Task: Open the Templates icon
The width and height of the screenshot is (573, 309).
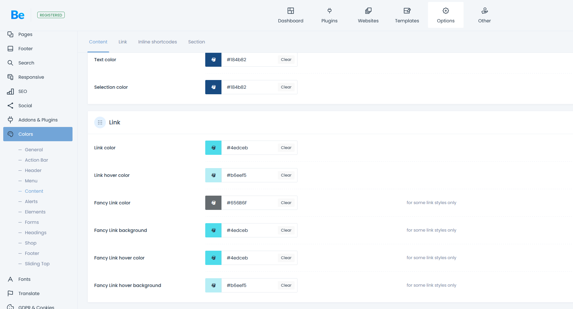Action: pyautogui.click(x=407, y=11)
